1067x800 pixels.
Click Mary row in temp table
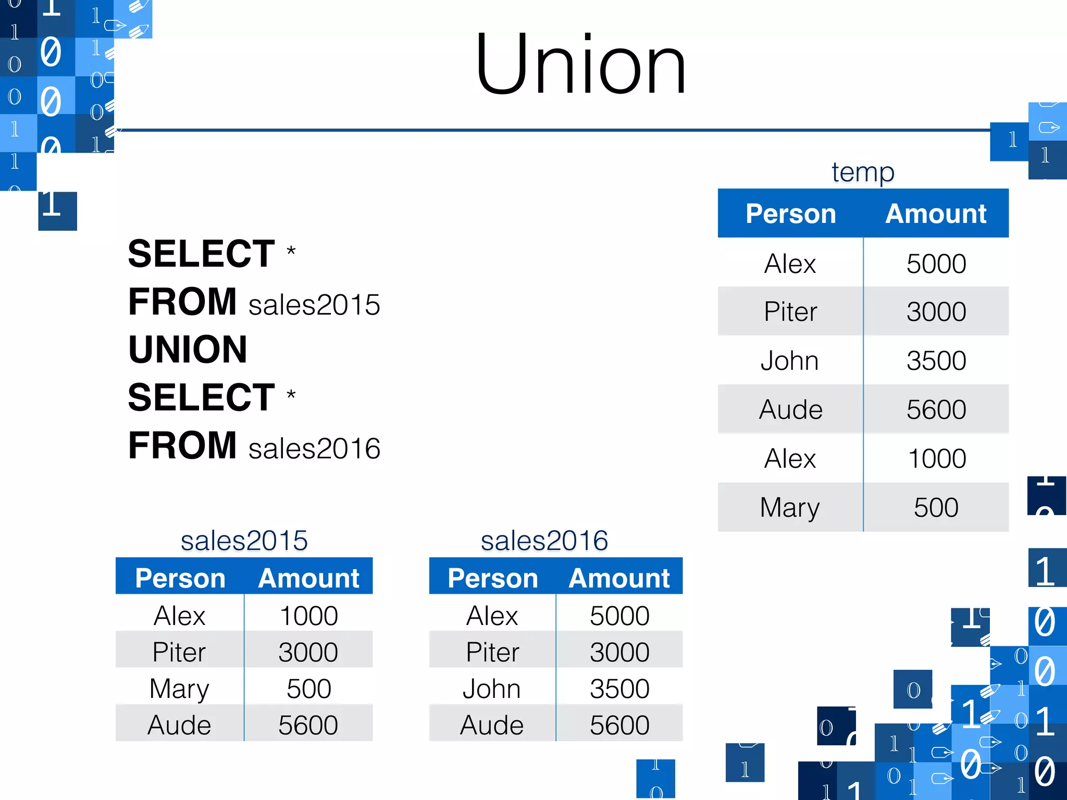pyautogui.click(x=863, y=507)
